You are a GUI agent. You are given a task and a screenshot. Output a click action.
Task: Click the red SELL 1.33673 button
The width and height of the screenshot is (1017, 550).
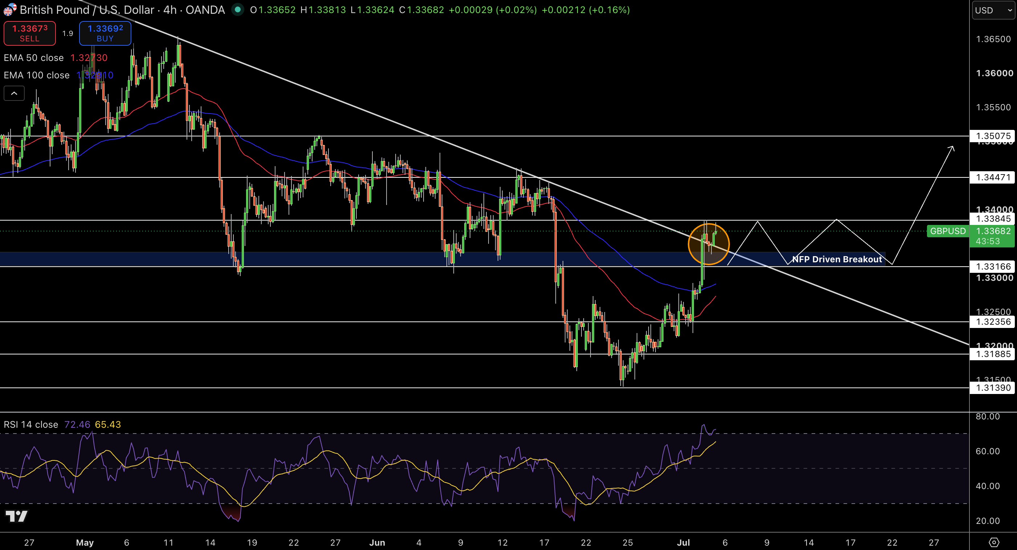click(x=30, y=33)
